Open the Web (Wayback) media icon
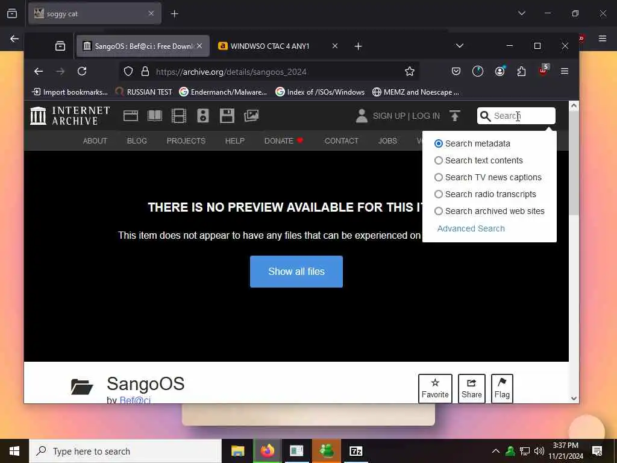 pos(131,116)
